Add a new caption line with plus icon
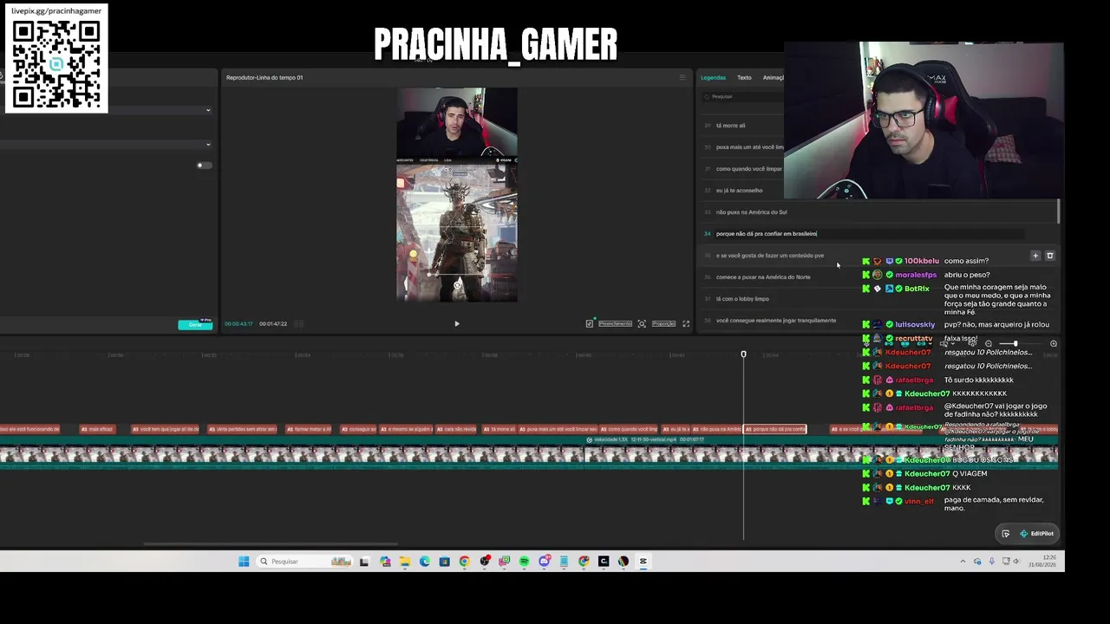1110x624 pixels. point(1035,256)
